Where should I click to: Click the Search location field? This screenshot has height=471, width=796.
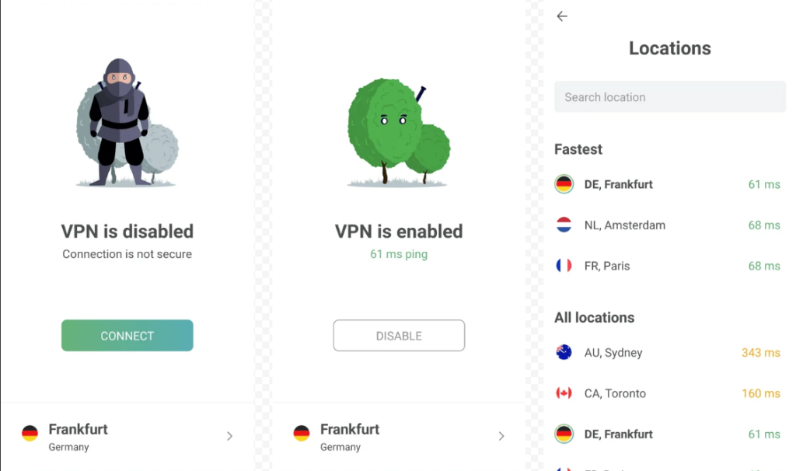(x=669, y=97)
